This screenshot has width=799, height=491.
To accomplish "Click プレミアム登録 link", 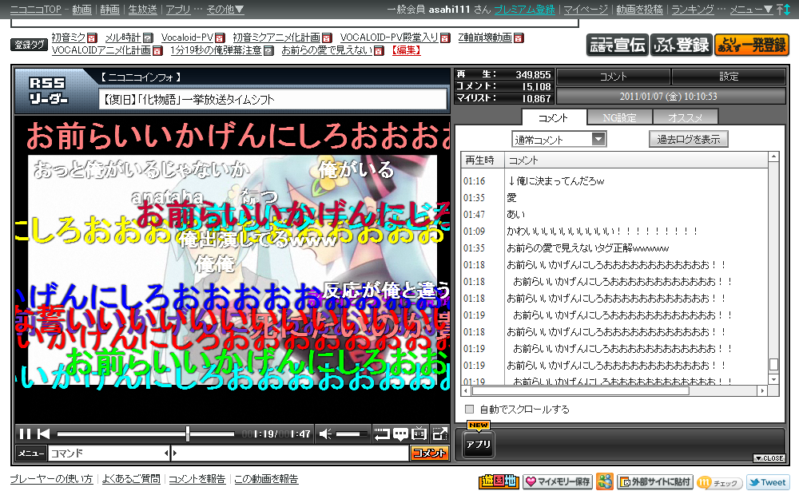I will [x=524, y=9].
